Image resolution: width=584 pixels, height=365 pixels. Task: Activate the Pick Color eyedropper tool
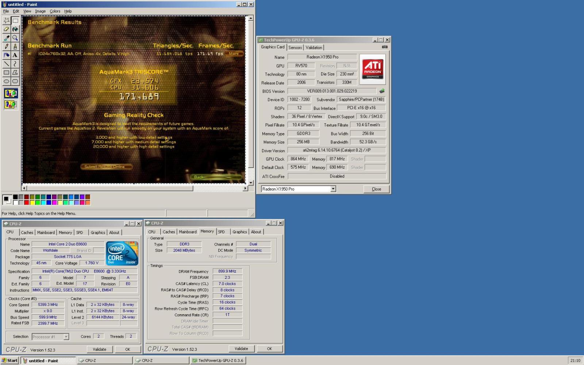[x=7, y=38]
